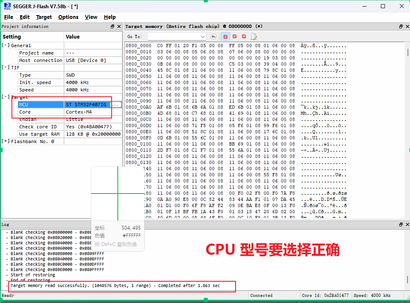410x303 pixels.
Task: Open the File menu
Action: 9,17
